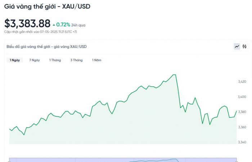This screenshot has width=252, height=162.
Task: Click the 3,340 axis label
Action: coord(242,142)
